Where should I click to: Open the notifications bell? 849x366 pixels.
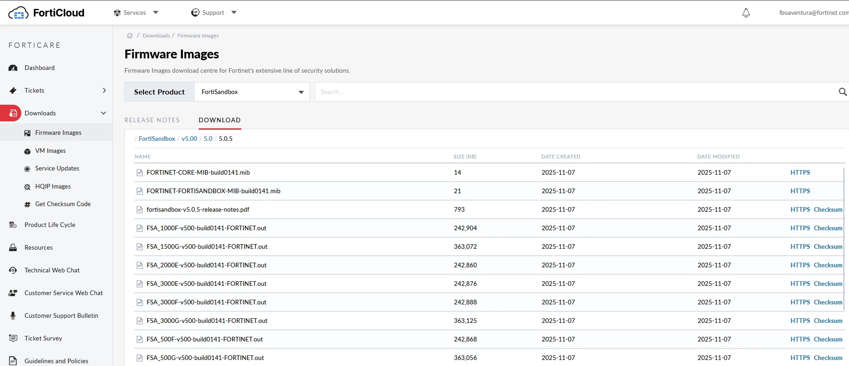tap(746, 13)
